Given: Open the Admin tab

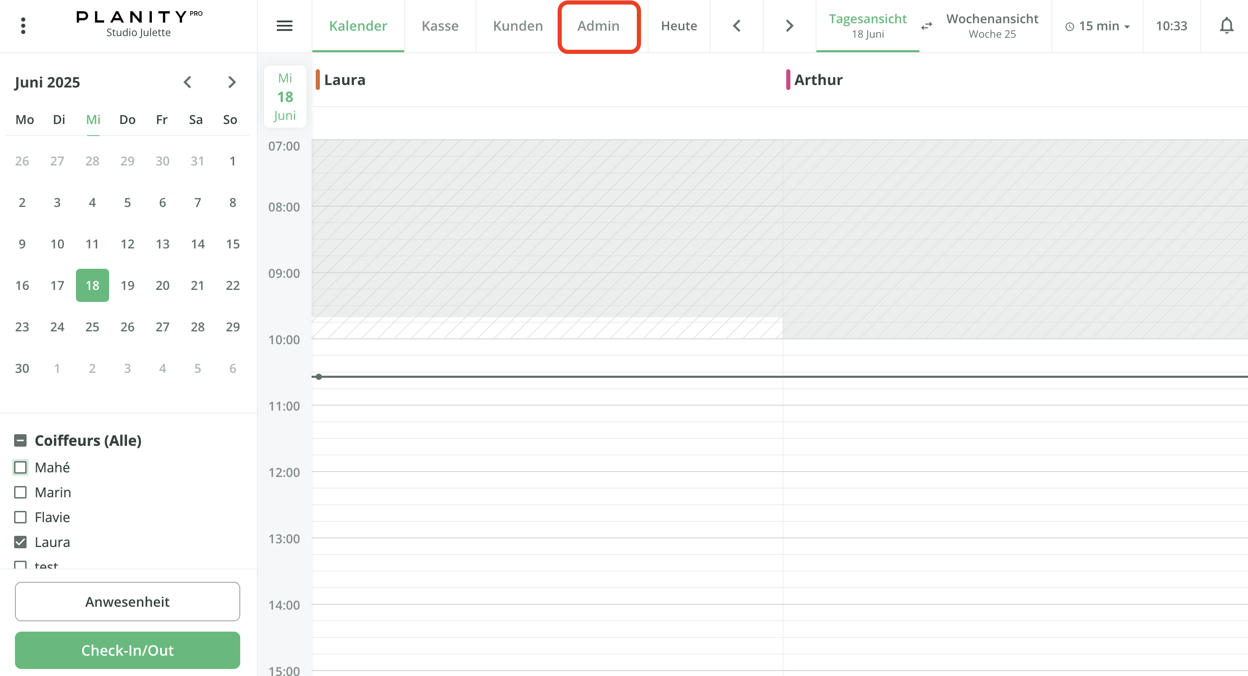Looking at the screenshot, I should [598, 26].
